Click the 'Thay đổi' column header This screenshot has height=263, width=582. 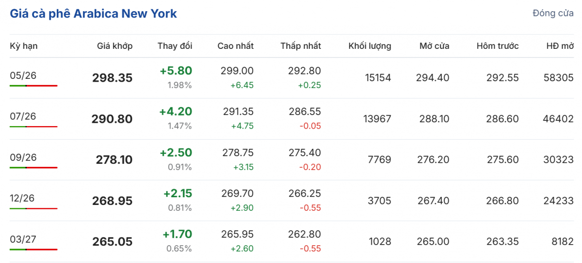click(175, 46)
